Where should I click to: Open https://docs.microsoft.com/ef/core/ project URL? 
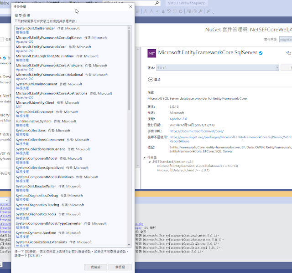coord(197,131)
